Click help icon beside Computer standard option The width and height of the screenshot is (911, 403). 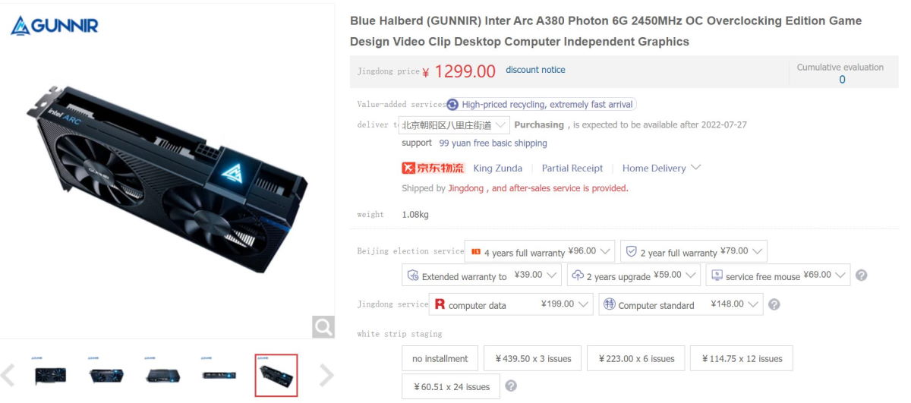coord(774,304)
